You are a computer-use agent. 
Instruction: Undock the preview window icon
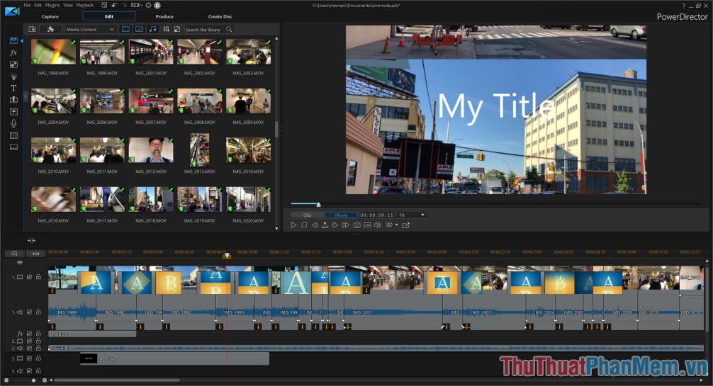coord(405,225)
